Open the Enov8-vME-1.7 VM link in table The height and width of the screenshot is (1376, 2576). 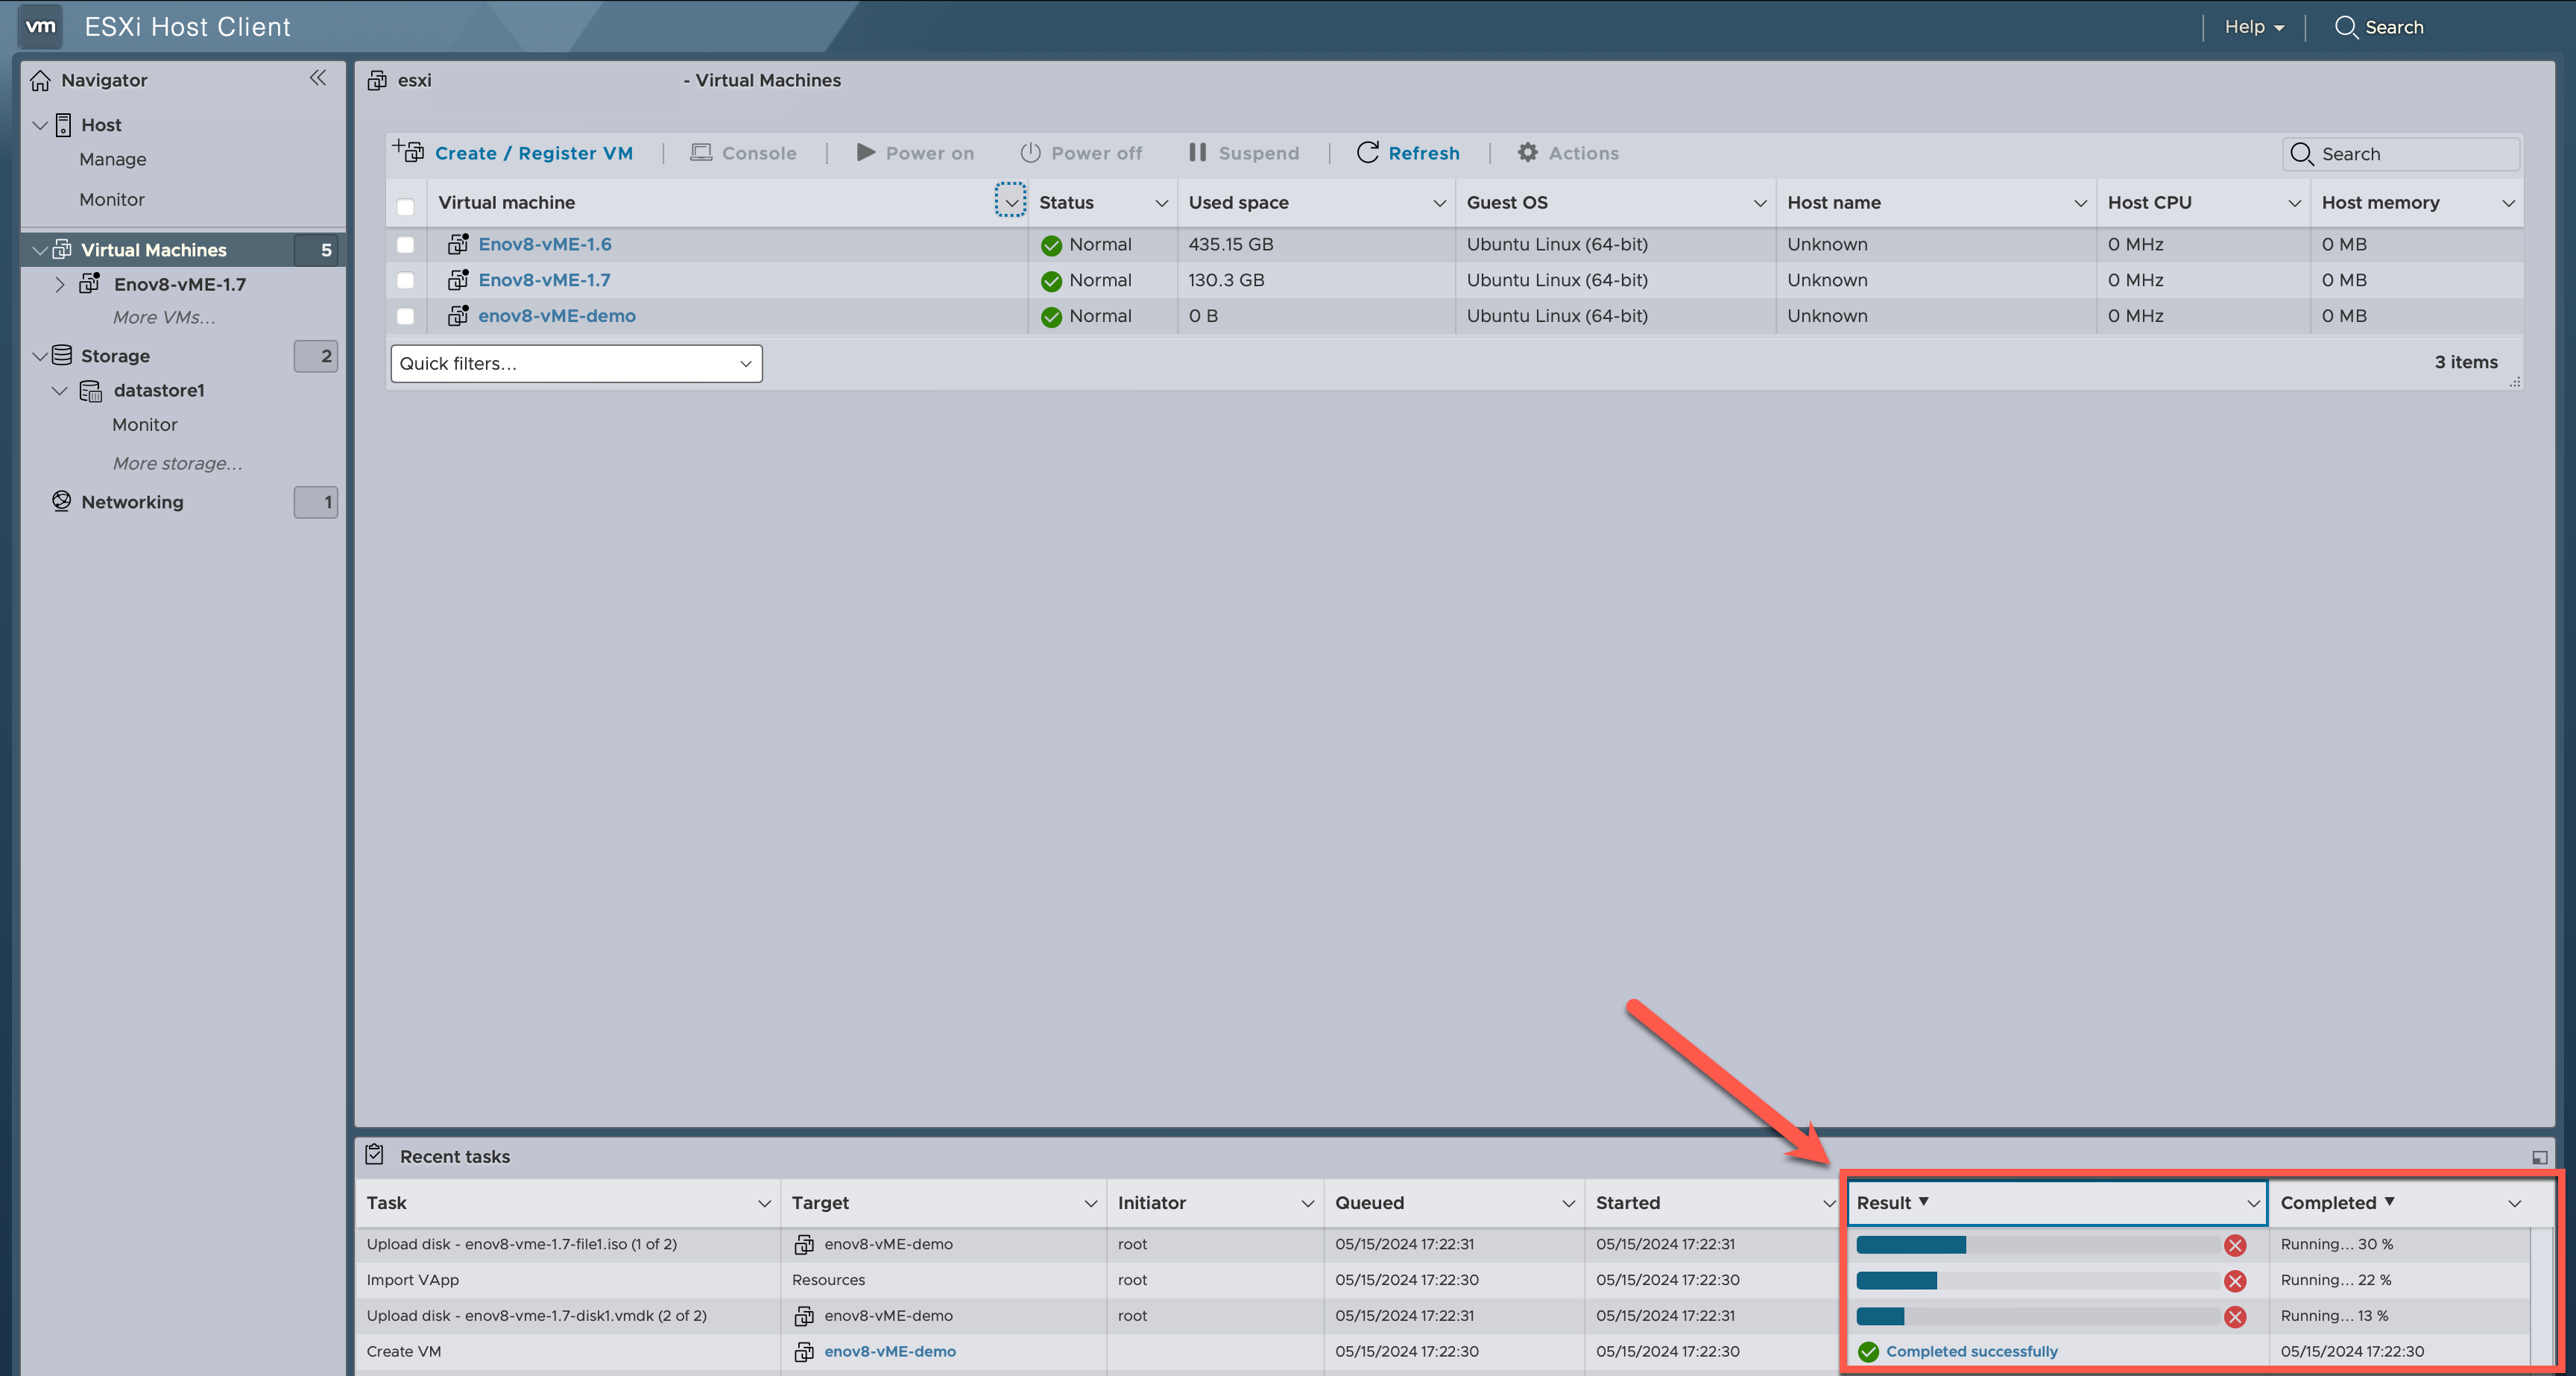click(x=544, y=280)
